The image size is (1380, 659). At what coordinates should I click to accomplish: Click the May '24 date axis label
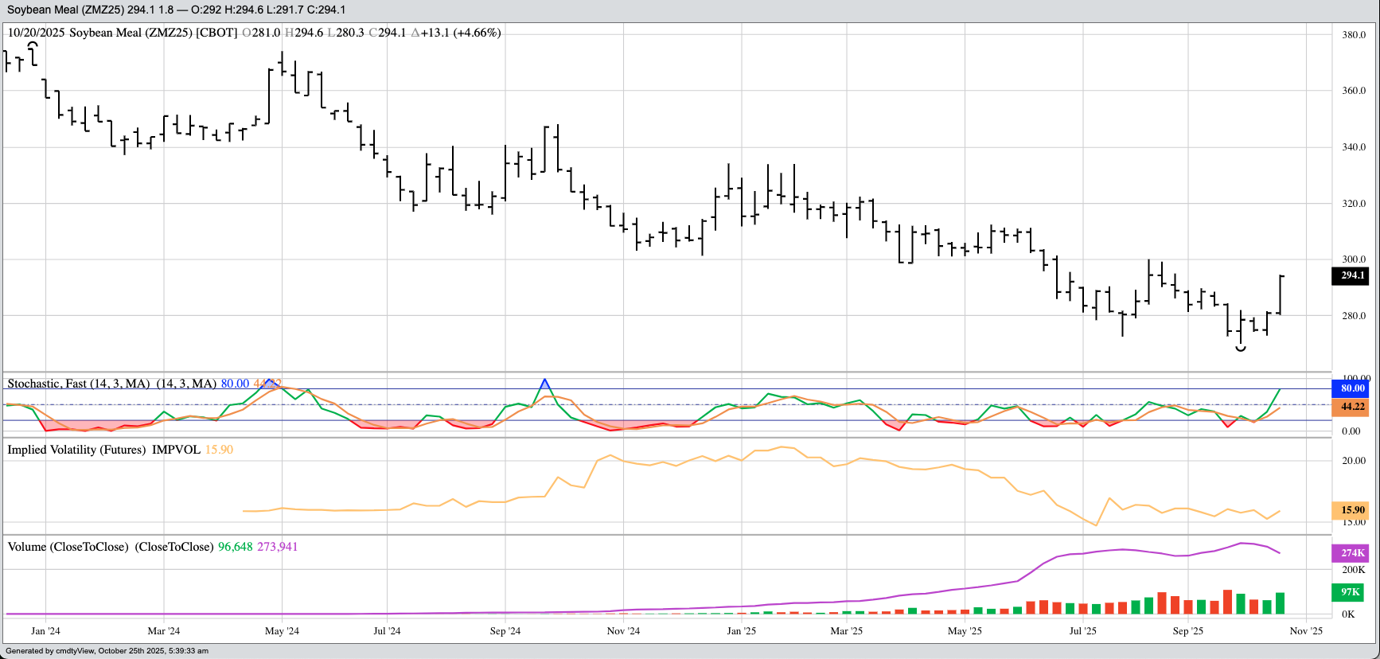[282, 631]
